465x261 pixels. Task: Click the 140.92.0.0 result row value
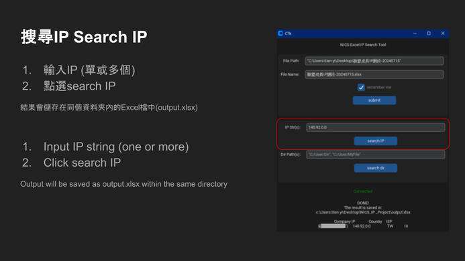[362, 226]
